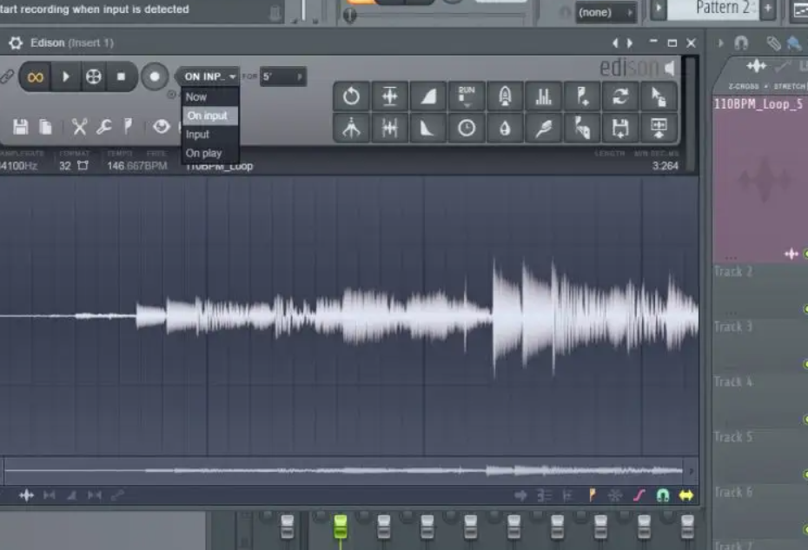Toggle the infinity loop button
Image resolution: width=808 pixels, height=550 pixels.
pos(35,76)
